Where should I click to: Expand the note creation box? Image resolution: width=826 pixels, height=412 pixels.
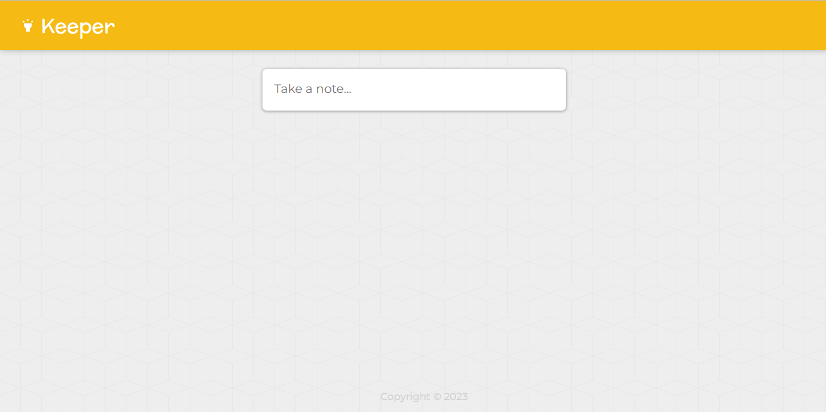click(414, 90)
